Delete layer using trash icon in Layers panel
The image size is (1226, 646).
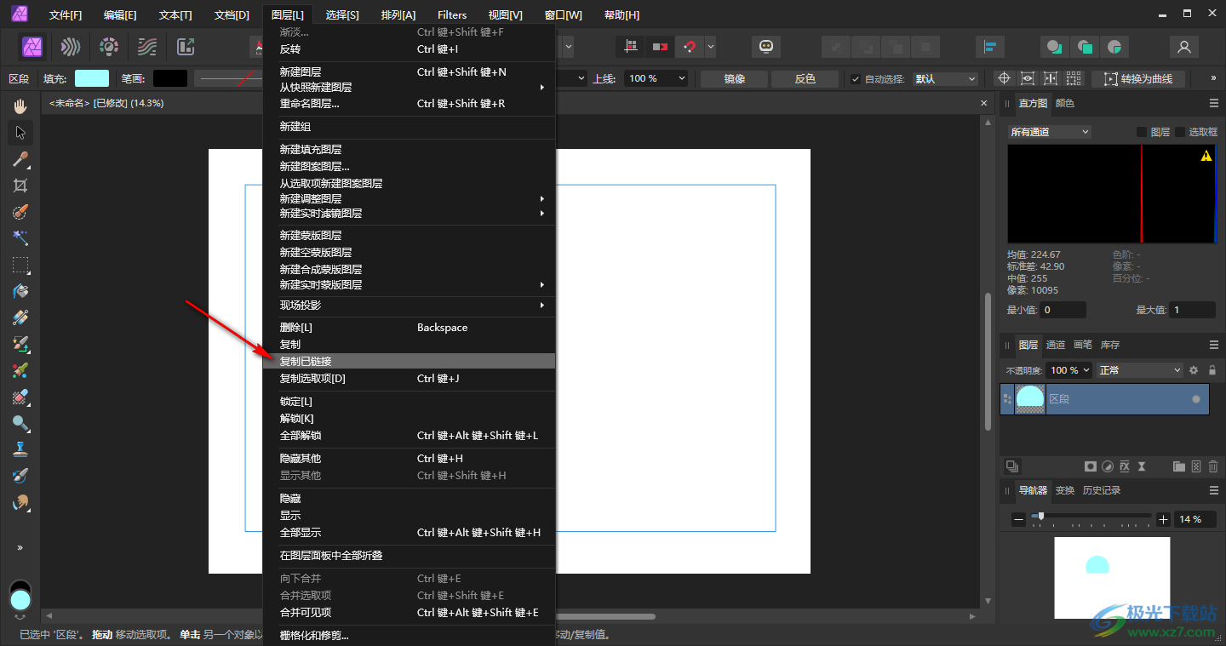[x=1213, y=466]
